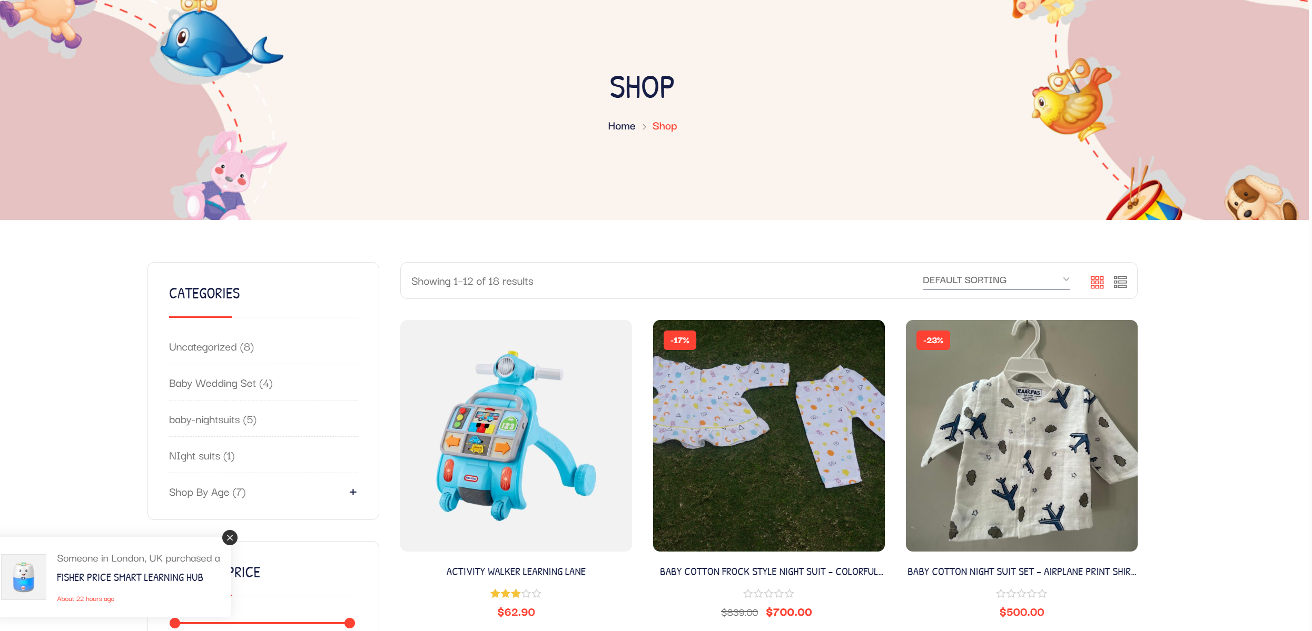This screenshot has width=1312, height=631.
Task: Open the Home breadcrumb link
Action: click(x=622, y=126)
